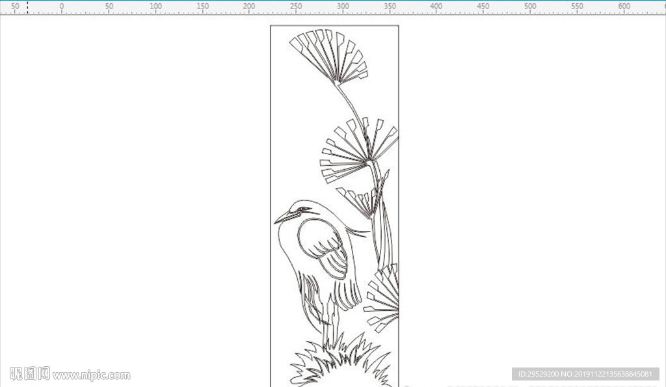666x387 pixels.
Task: Select the heron's eye in the drawing
Action: pyautogui.click(x=303, y=209)
